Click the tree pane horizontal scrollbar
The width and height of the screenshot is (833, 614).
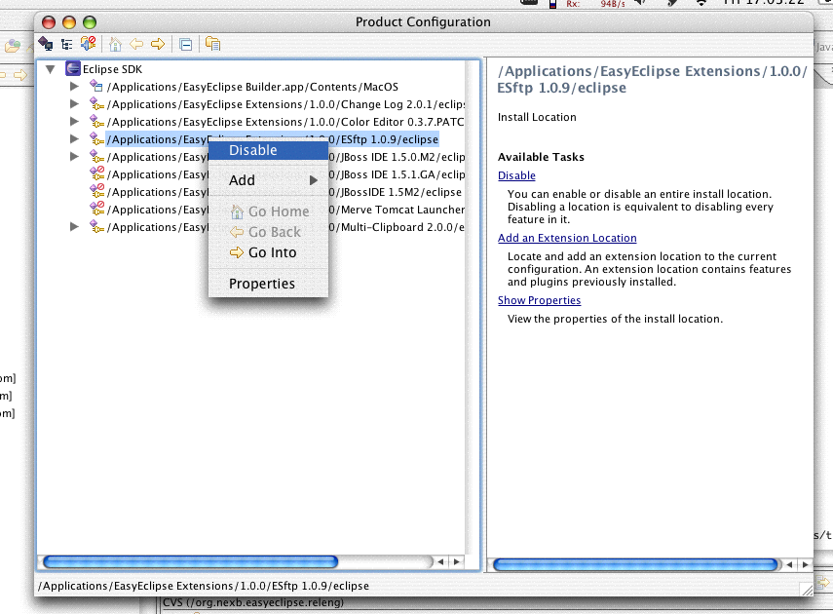click(x=190, y=562)
